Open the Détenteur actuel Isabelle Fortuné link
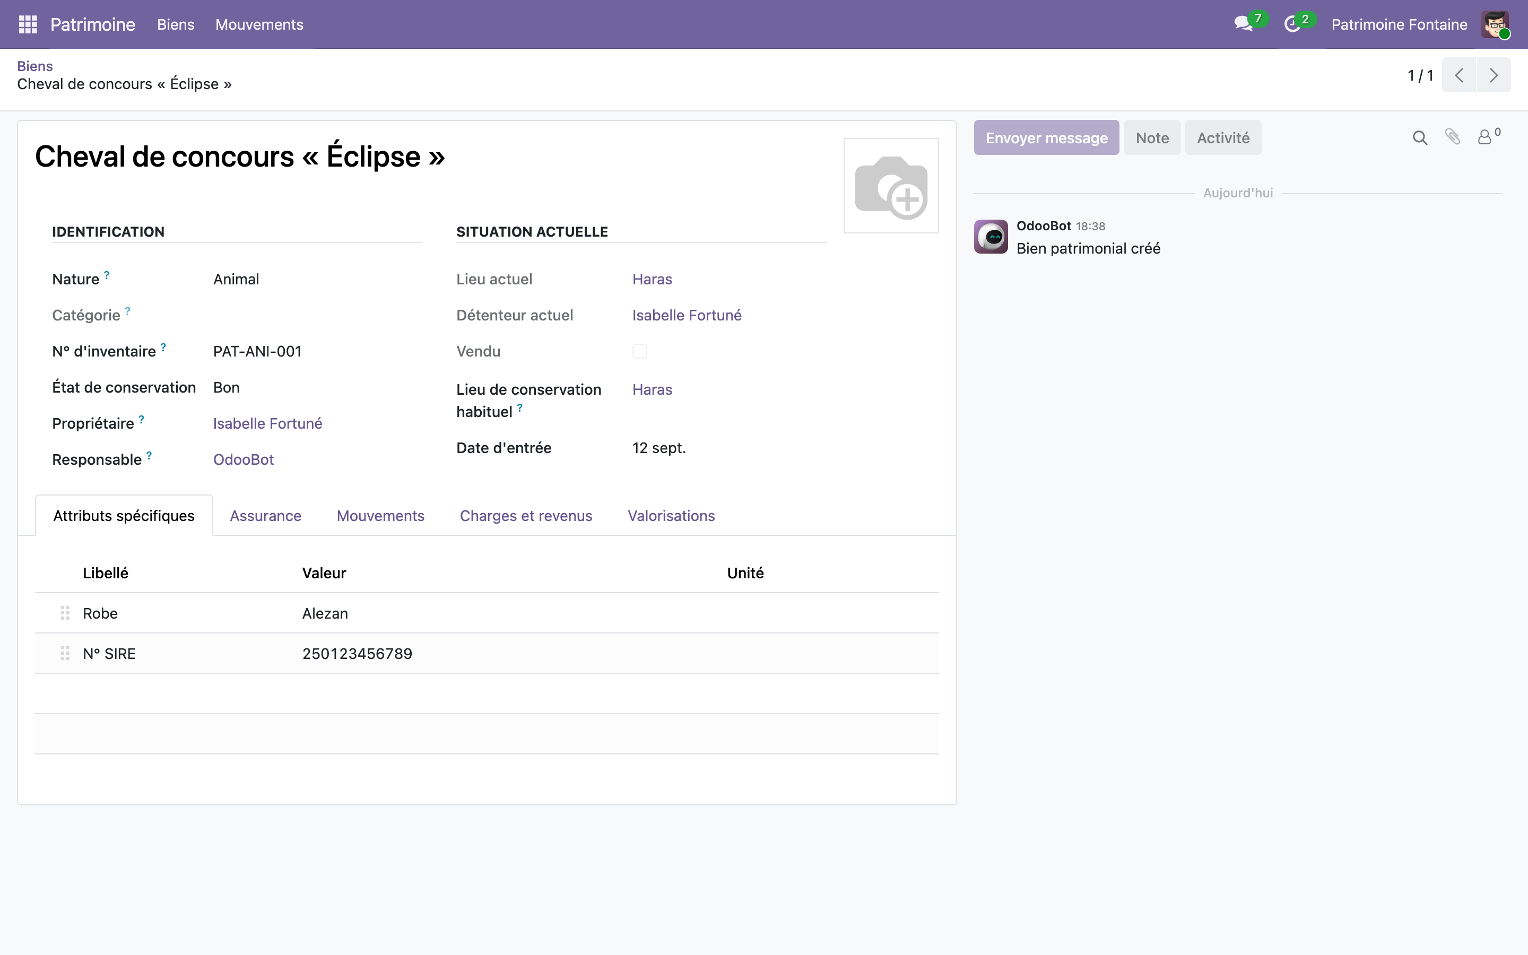The image size is (1528, 955). tap(687, 315)
